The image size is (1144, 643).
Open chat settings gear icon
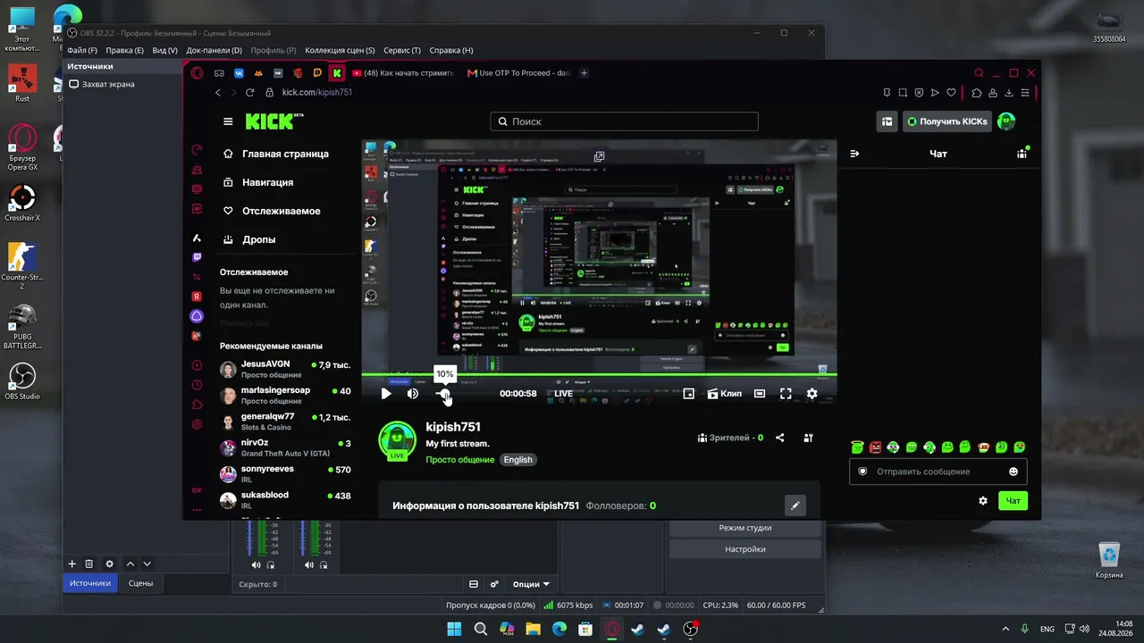(x=983, y=501)
